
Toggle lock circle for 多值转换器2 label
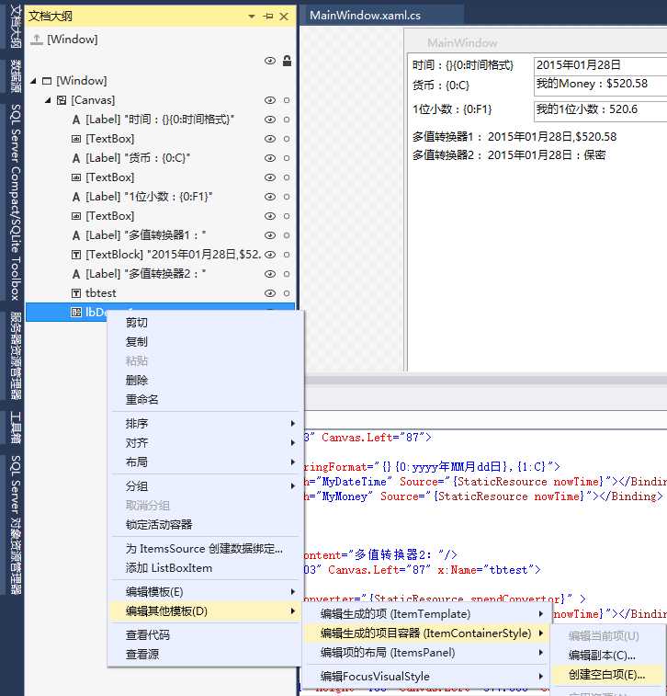[287, 274]
